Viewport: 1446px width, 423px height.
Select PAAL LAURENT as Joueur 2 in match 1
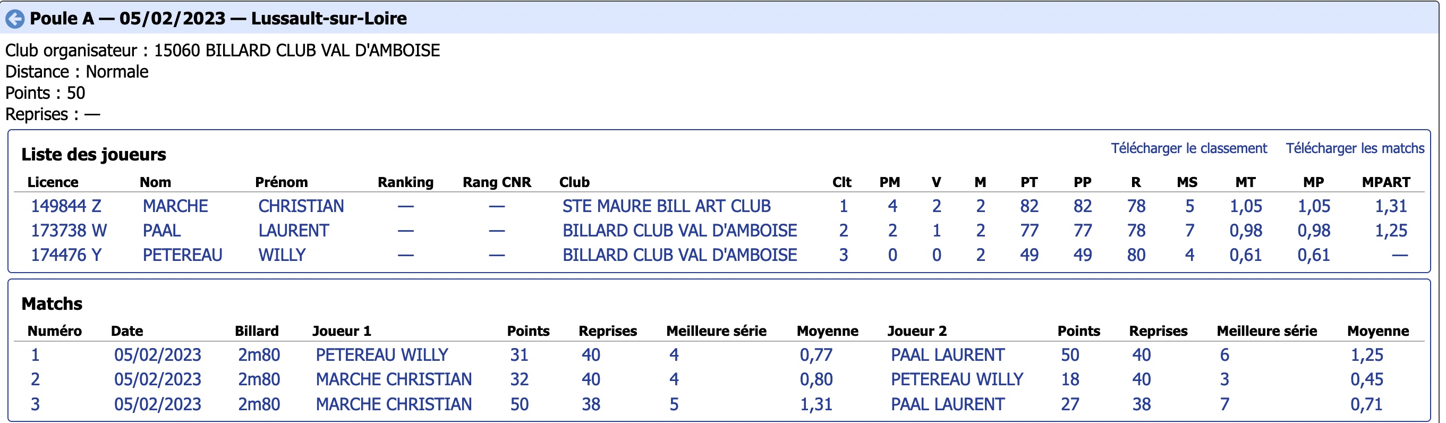[948, 355]
